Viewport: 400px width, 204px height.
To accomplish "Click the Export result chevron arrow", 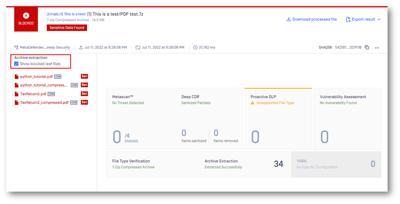I will click(x=379, y=19).
